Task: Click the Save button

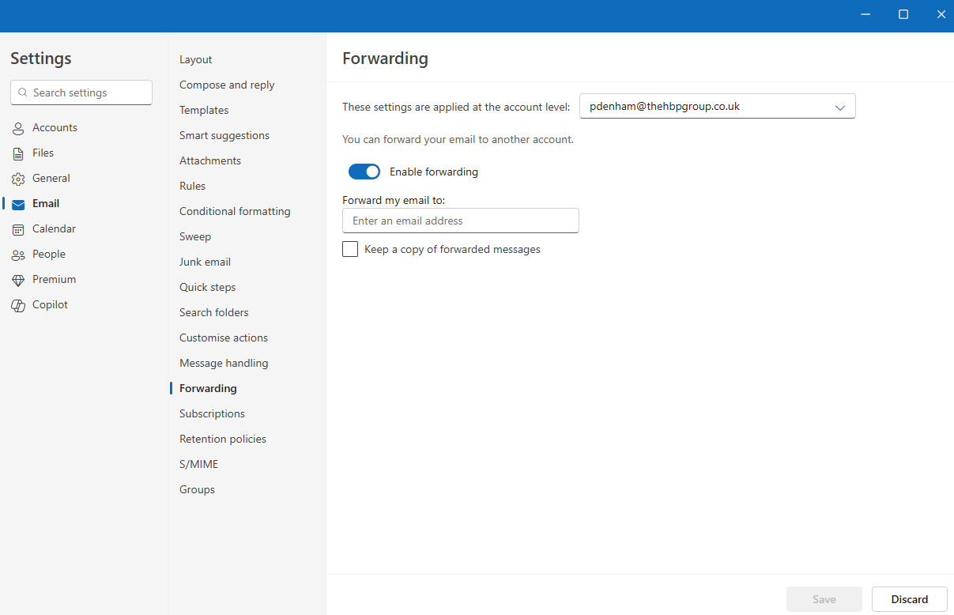Action: click(x=824, y=599)
